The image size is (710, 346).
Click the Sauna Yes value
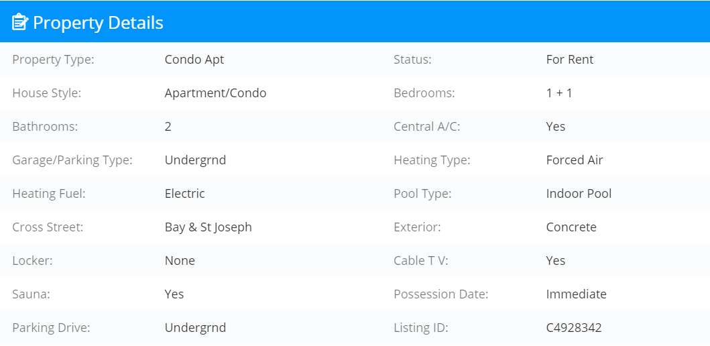174,294
